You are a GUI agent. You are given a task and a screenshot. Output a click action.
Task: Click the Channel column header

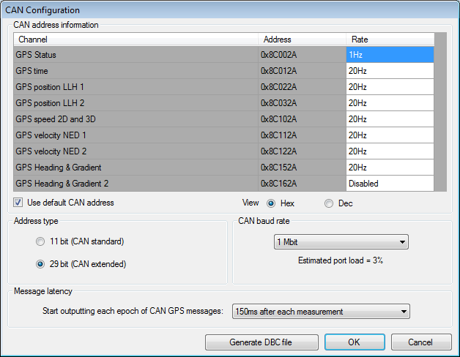click(x=136, y=39)
